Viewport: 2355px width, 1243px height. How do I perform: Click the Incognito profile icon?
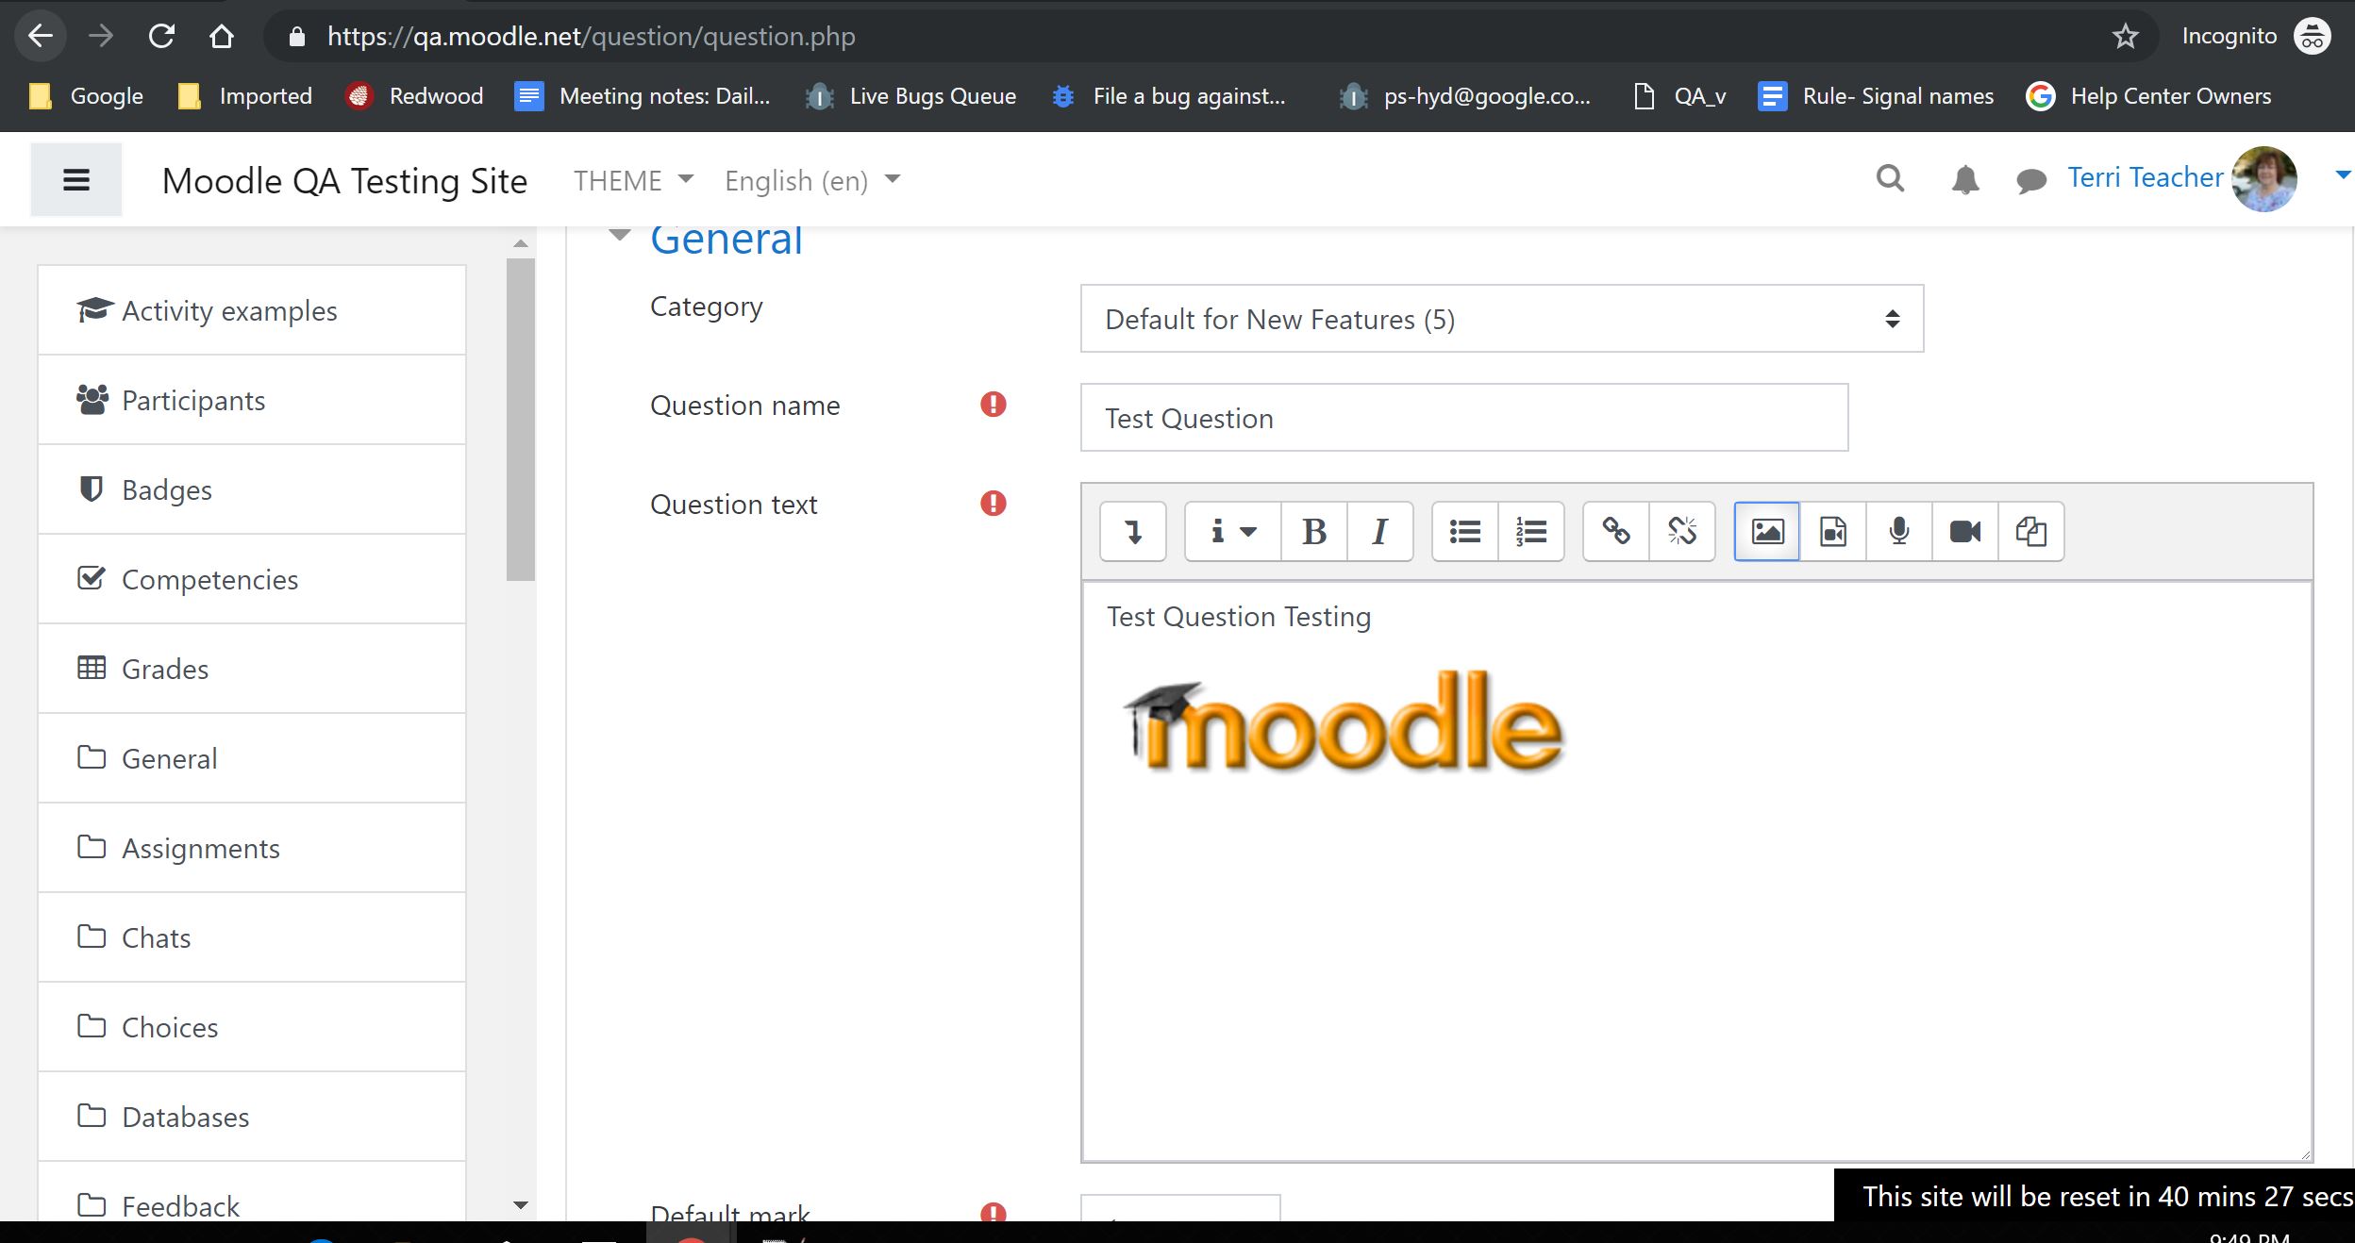pyautogui.click(x=2313, y=36)
